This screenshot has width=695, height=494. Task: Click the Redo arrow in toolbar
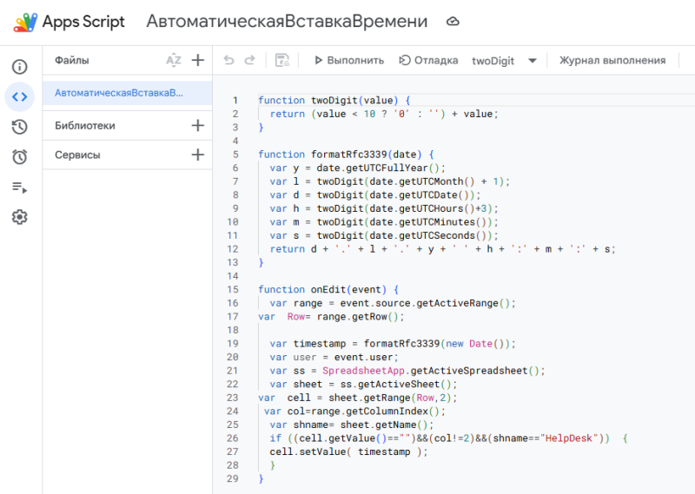(250, 60)
